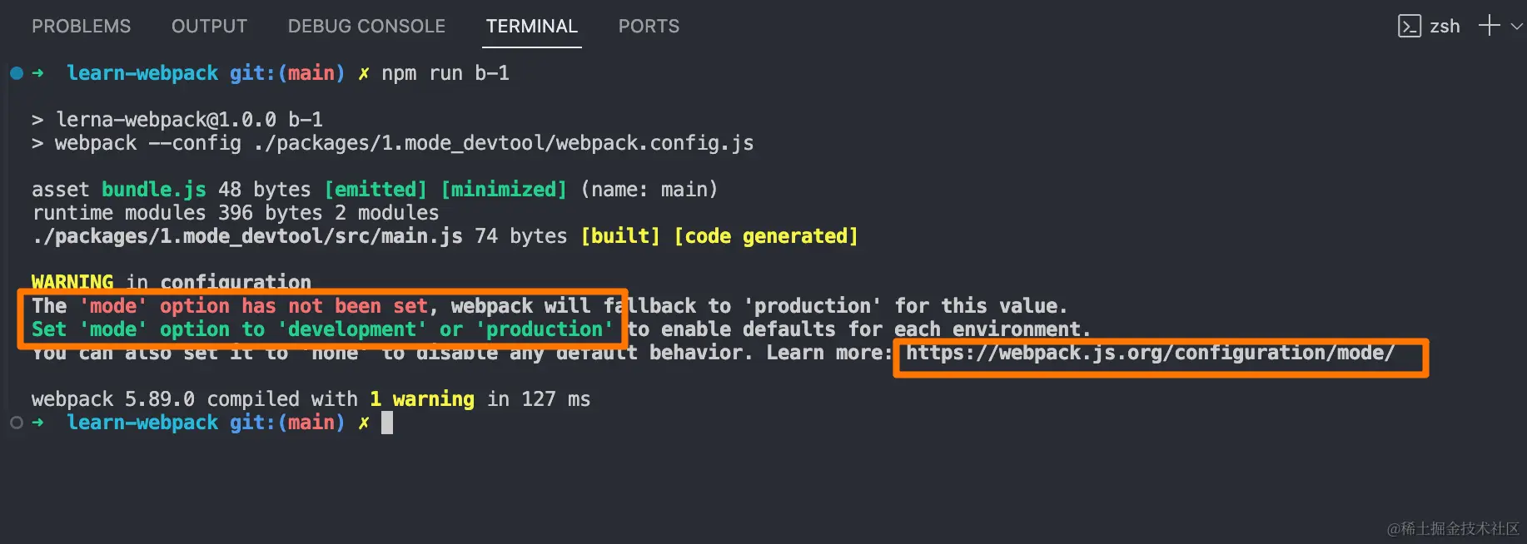Viewport: 1527px width, 544px height.
Task: Click the hollow circle beside last prompt
Action: click(x=17, y=423)
